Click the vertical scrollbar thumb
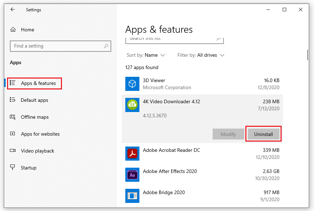The width and height of the screenshot is (314, 211). 307,55
